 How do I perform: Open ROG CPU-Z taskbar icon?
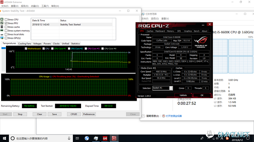114,138
